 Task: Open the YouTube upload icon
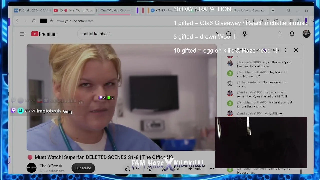click(x=280, y=34)
